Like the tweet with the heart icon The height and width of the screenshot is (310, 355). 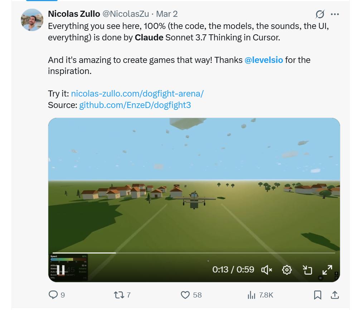click(185, 295)
